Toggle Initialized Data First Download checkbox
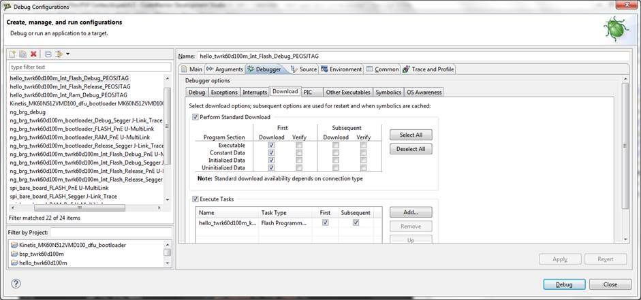Screen dimensions: 641x300 [x=271, y=160]
